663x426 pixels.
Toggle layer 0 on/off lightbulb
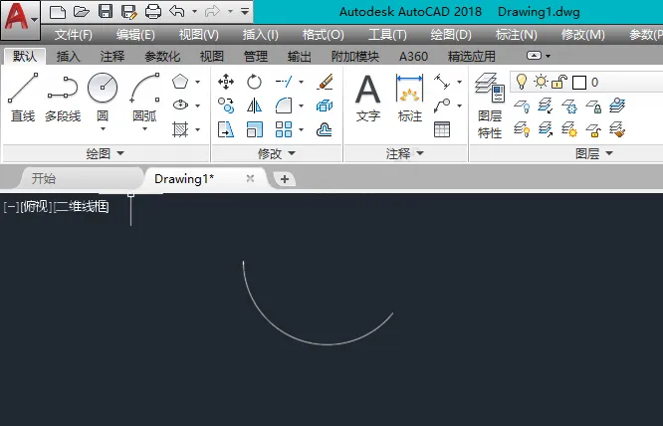(522, 82)
